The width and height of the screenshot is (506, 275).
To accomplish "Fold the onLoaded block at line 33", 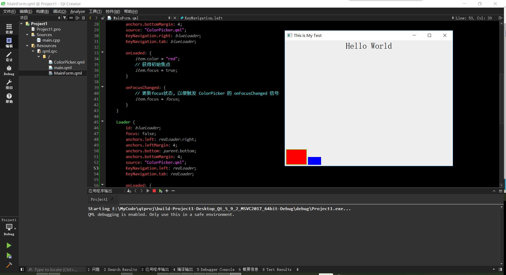I will pos(103,52).
